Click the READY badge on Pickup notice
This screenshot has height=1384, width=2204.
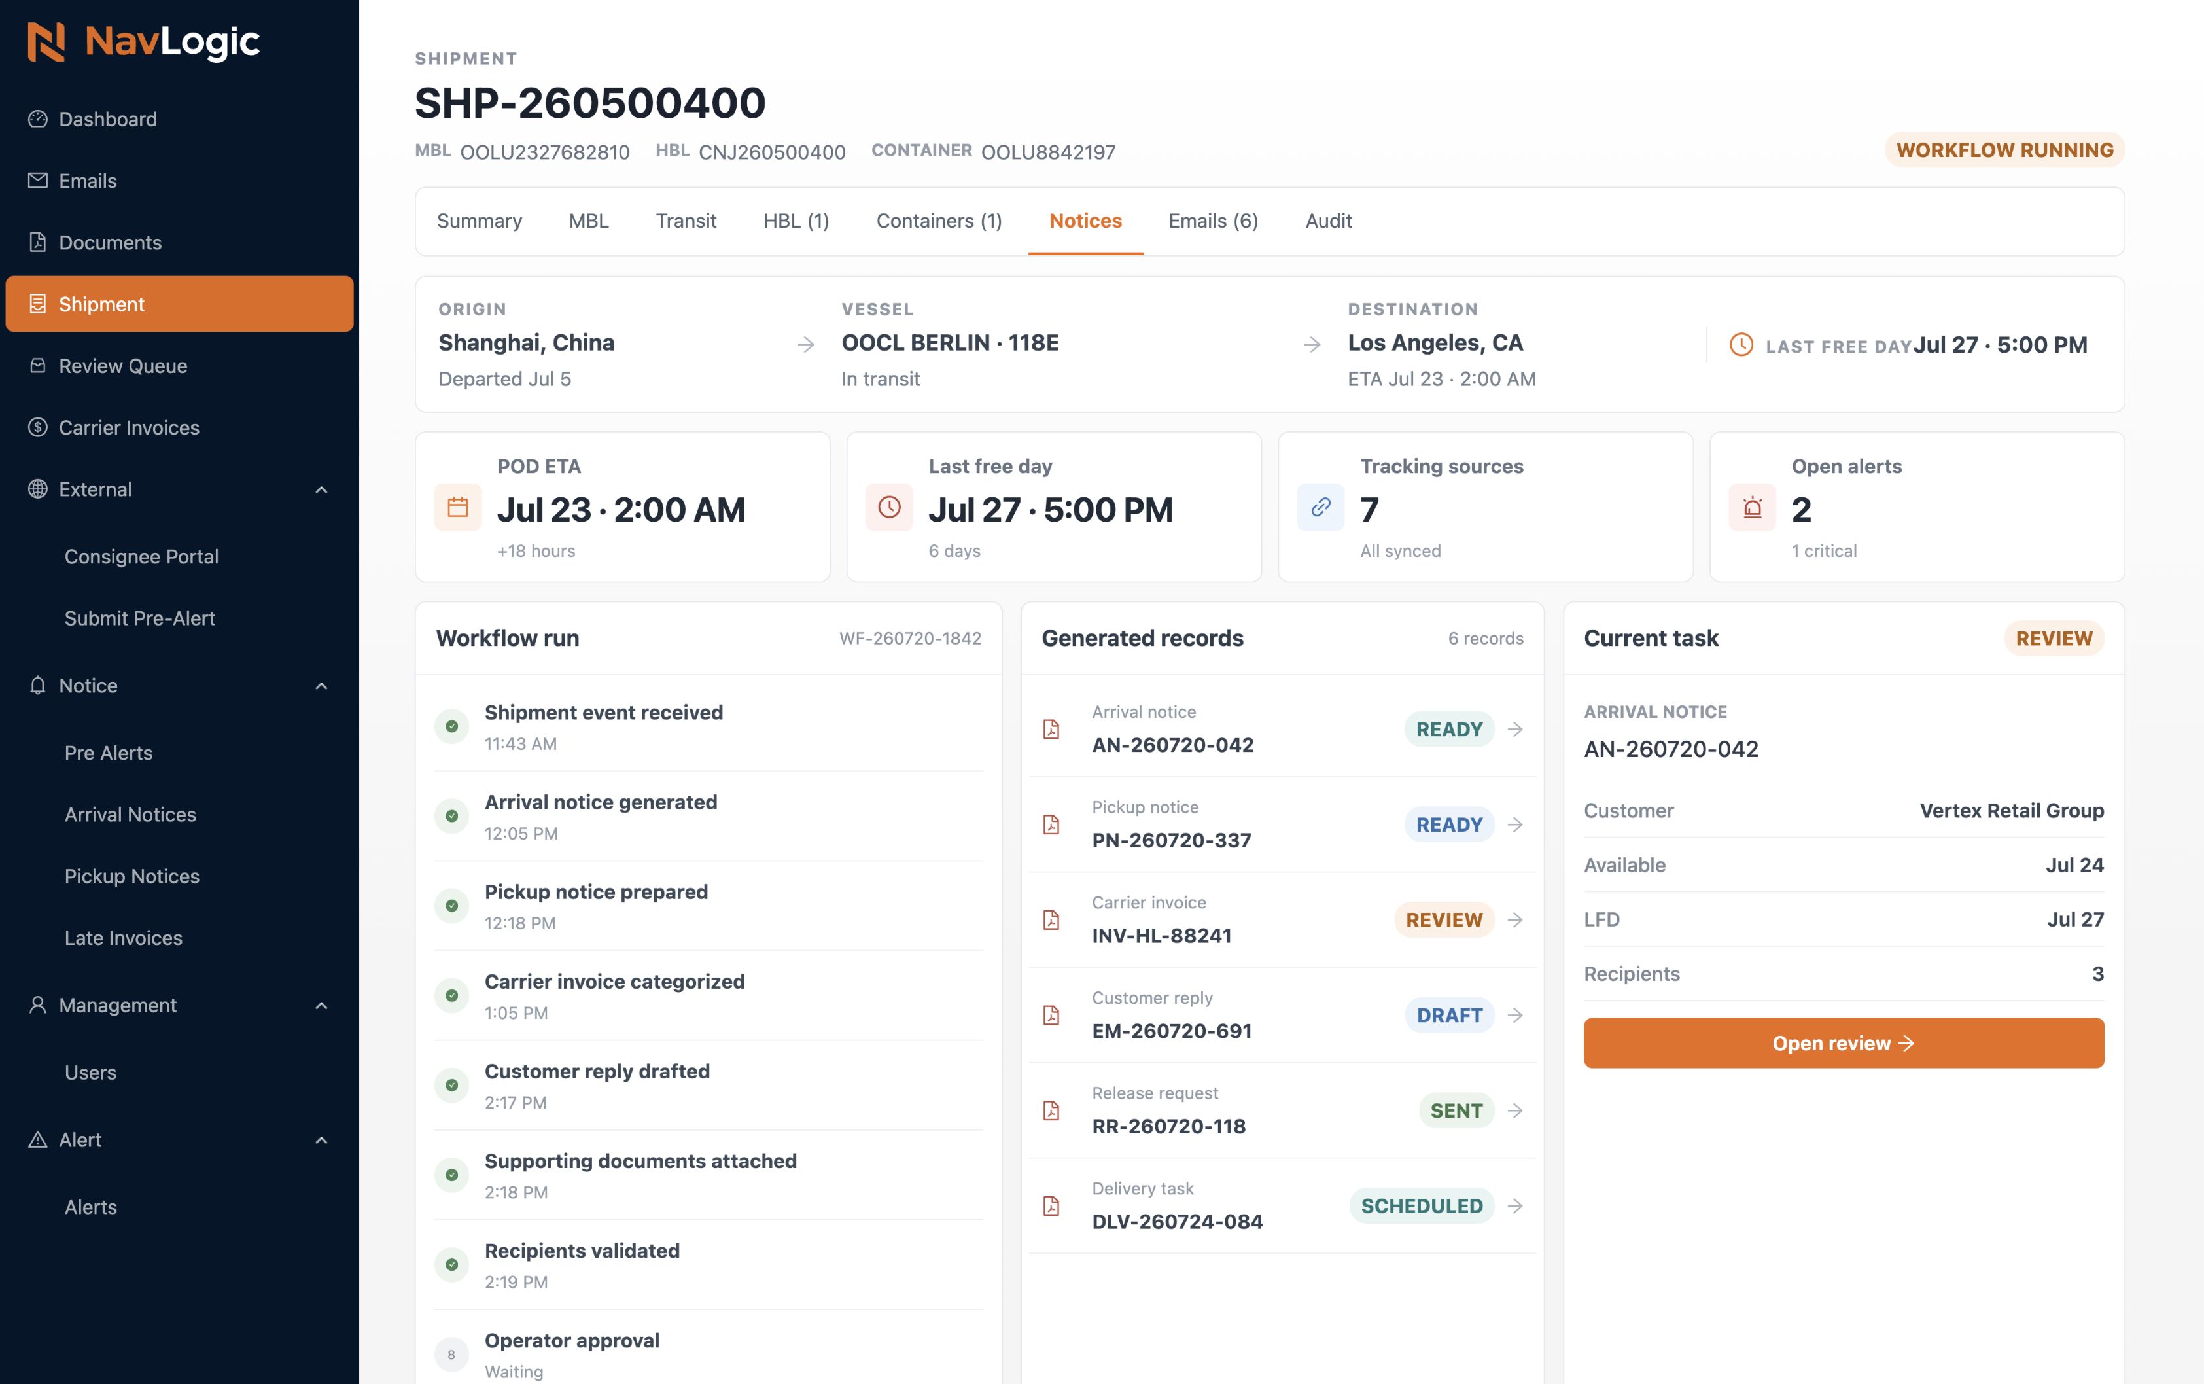click(x=1449, y=825)
